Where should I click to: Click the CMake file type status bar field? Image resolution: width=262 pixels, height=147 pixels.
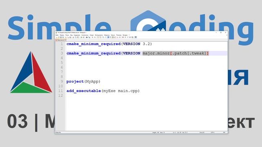coord(58,132)
